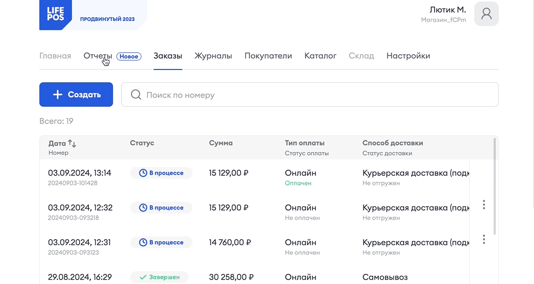The image size is (534, 284).
Task: Click the Статус column header
Action: pos(142,143)
